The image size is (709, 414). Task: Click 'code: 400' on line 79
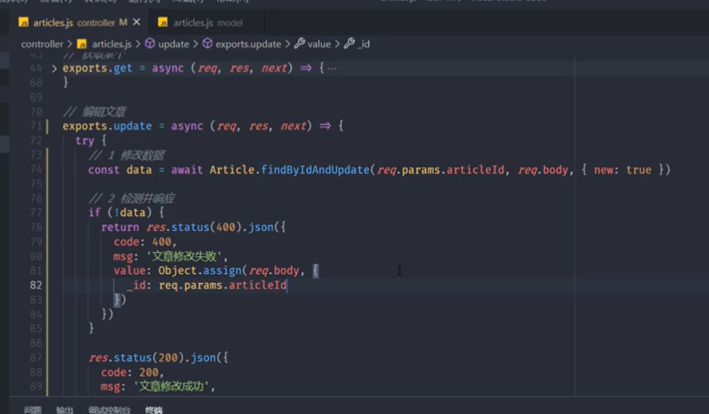143,241
